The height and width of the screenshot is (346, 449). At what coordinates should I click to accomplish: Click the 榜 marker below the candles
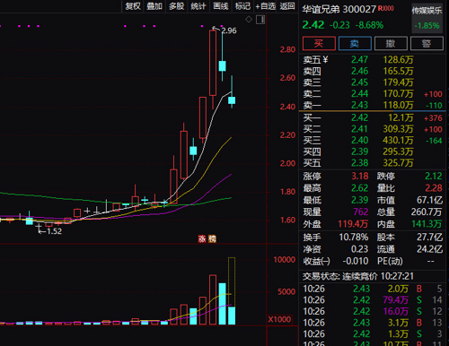(x=212, y=238)
